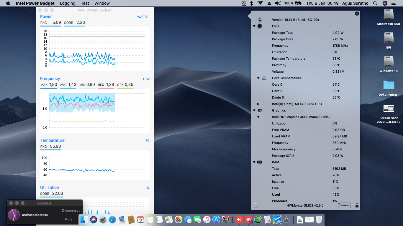Click Version 10.14.6 (Build 18G103) text
Viewport: 403px width, 226px height.
[x=295, y=20]
